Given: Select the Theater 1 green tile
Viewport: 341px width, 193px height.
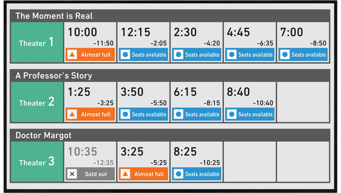Looking at the screenshot, I should (37, 42).
